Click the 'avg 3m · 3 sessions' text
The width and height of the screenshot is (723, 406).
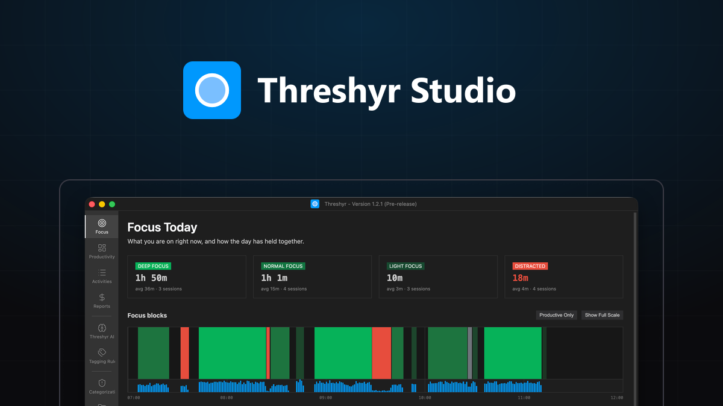click(408, 289)
